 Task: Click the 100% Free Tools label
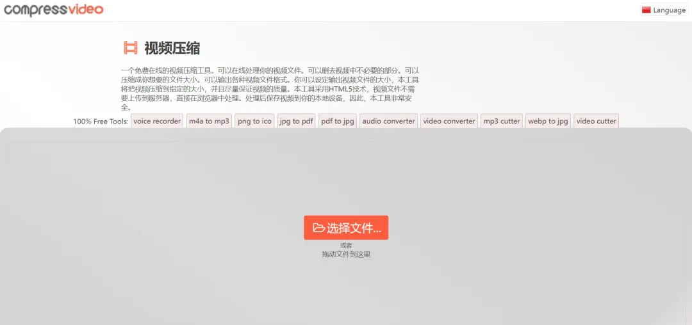tap(101, 122)
